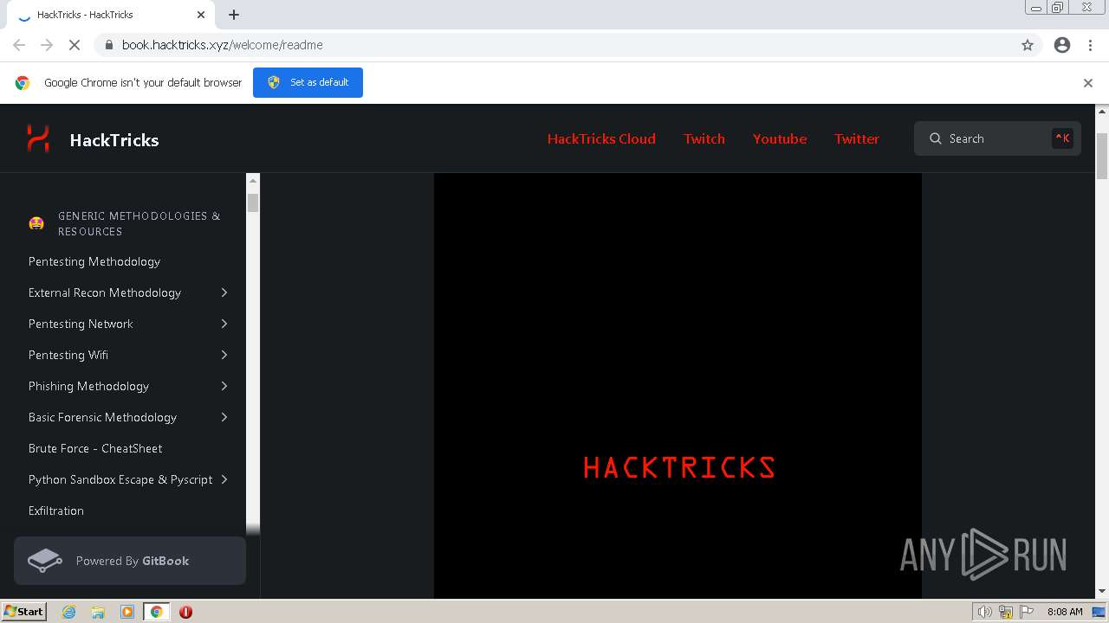
Task: Click Powered By GitBook button
Action: (x=130, y=561)
